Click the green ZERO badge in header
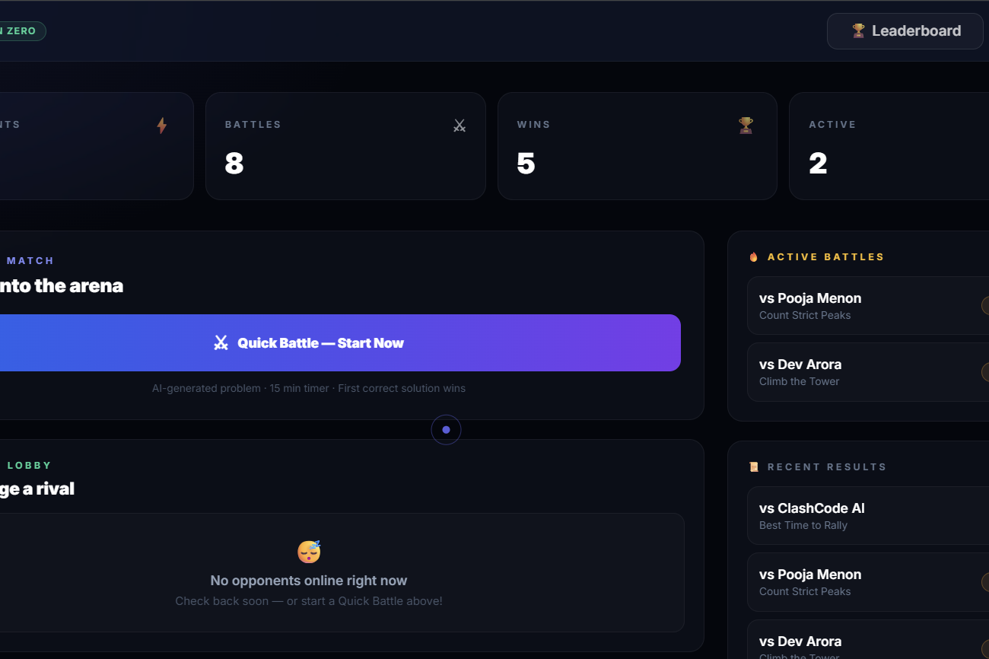The image size is (989, 659). pos(21,31)
